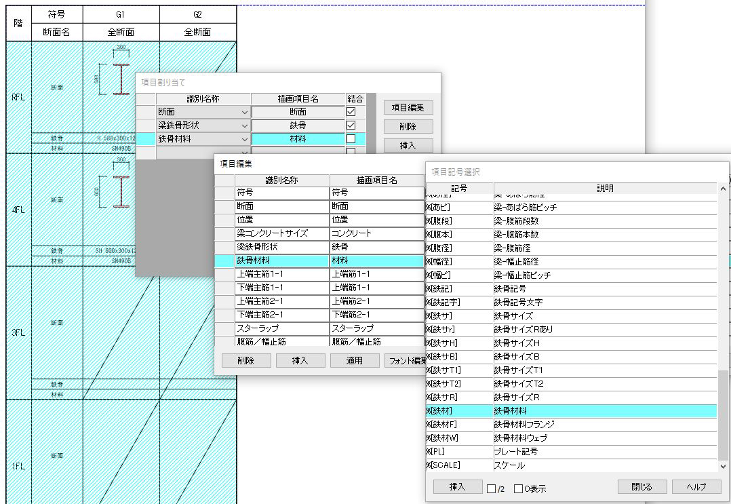This screenshot has height=504, width=731.
Task: Select 梁鉄骨形状 row in 項目編集 list
Action: (319, 247)
